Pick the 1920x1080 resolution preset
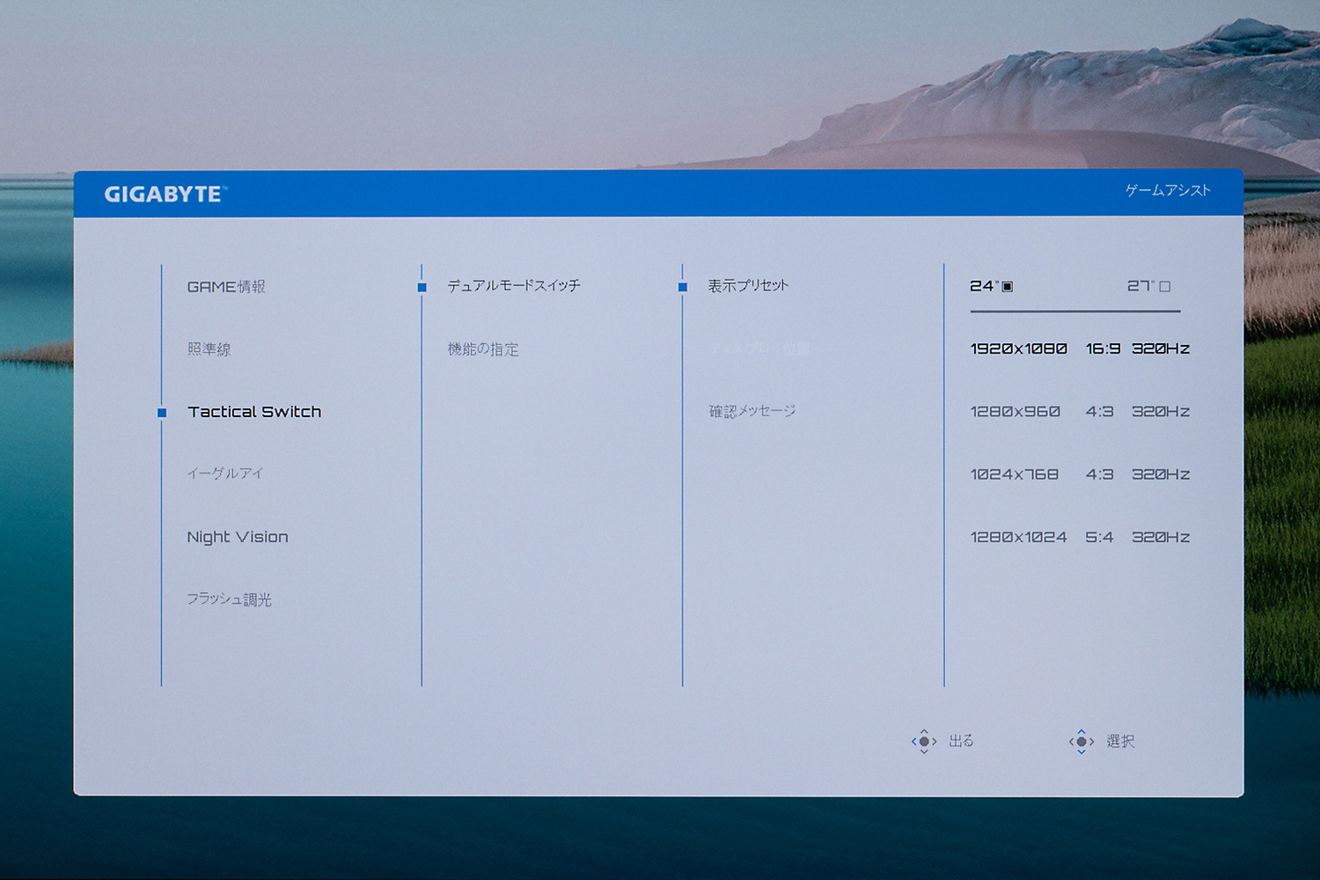Screen dimensions: 1320x880 [1018, 348]
